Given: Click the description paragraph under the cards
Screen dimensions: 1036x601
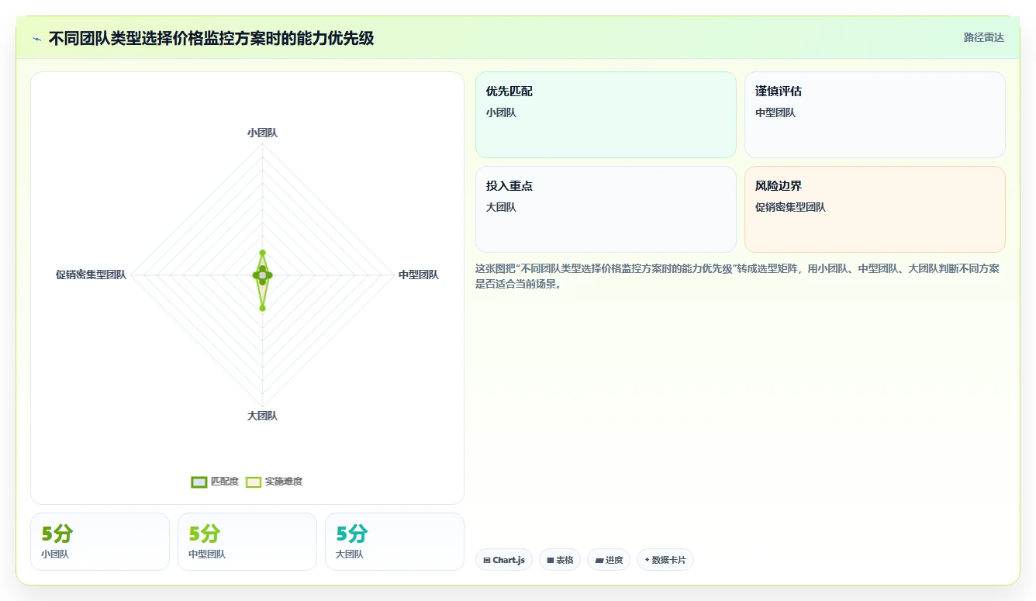Looking at the screenshot, I should [737, 276].
